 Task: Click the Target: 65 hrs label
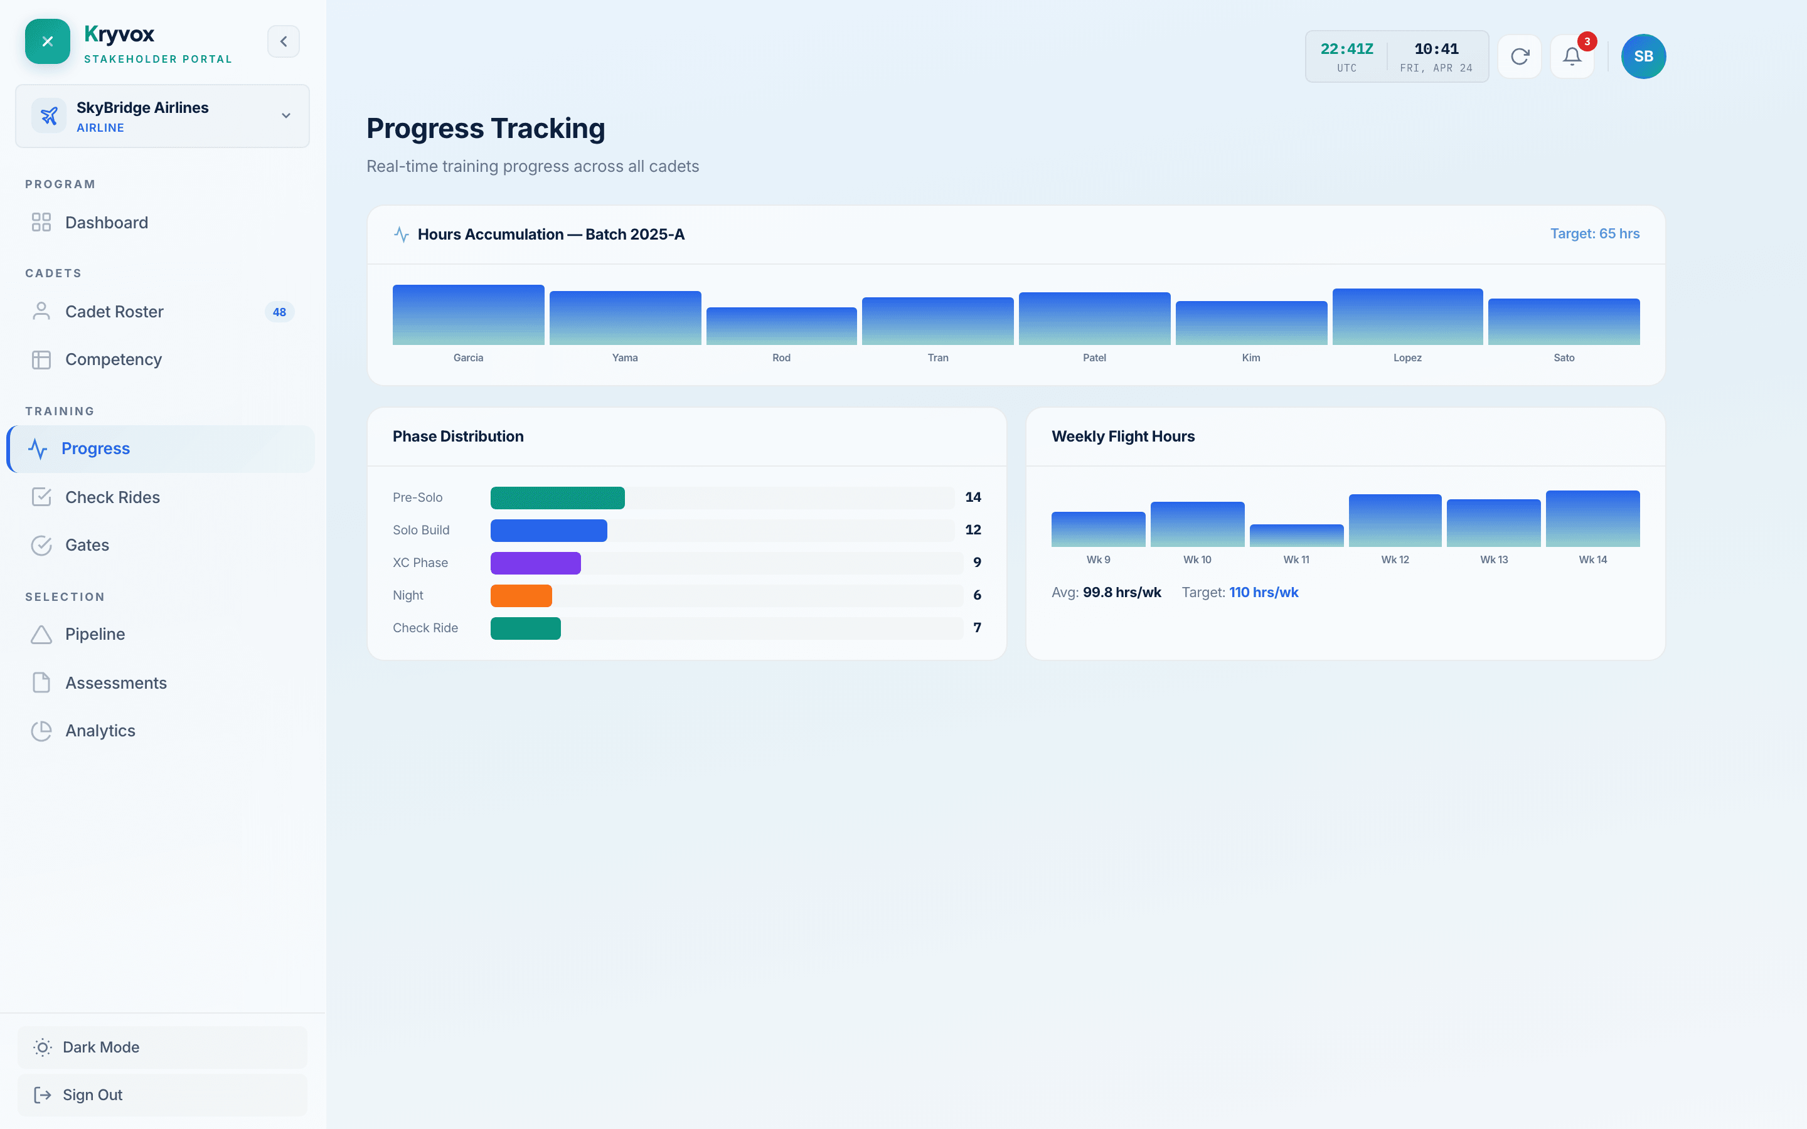tap(1594, 234)
